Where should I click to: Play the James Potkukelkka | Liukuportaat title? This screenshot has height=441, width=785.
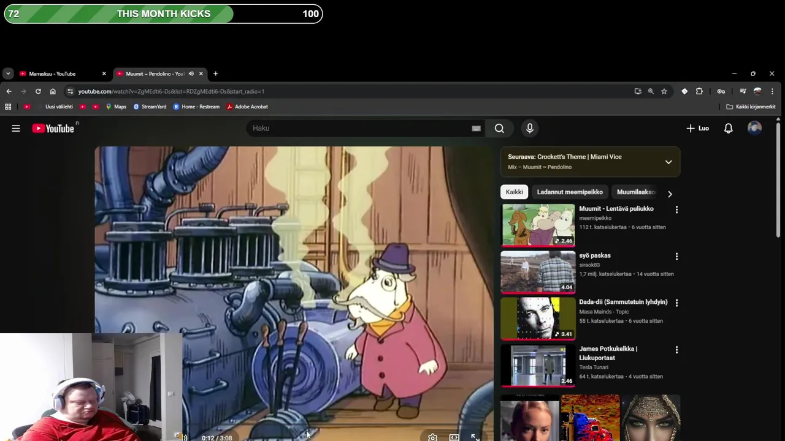[x=608, y=353]
